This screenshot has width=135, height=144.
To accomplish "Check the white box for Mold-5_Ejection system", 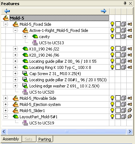I will (x=118, y=104).
